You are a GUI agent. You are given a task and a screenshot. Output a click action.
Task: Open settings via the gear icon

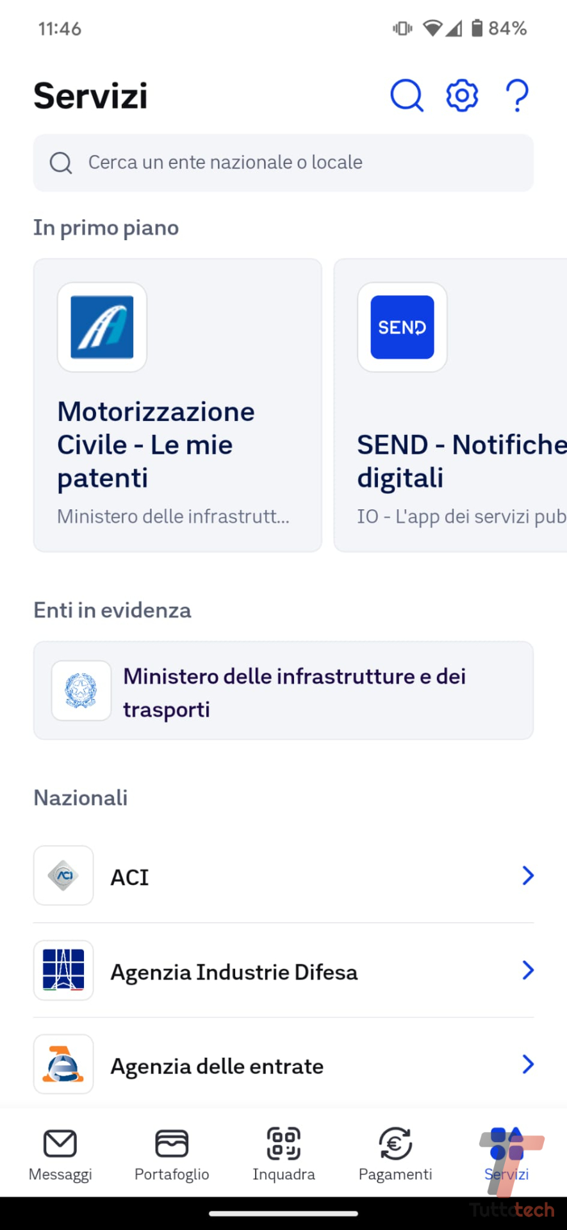pyautogui.click(x=462, y=96)
